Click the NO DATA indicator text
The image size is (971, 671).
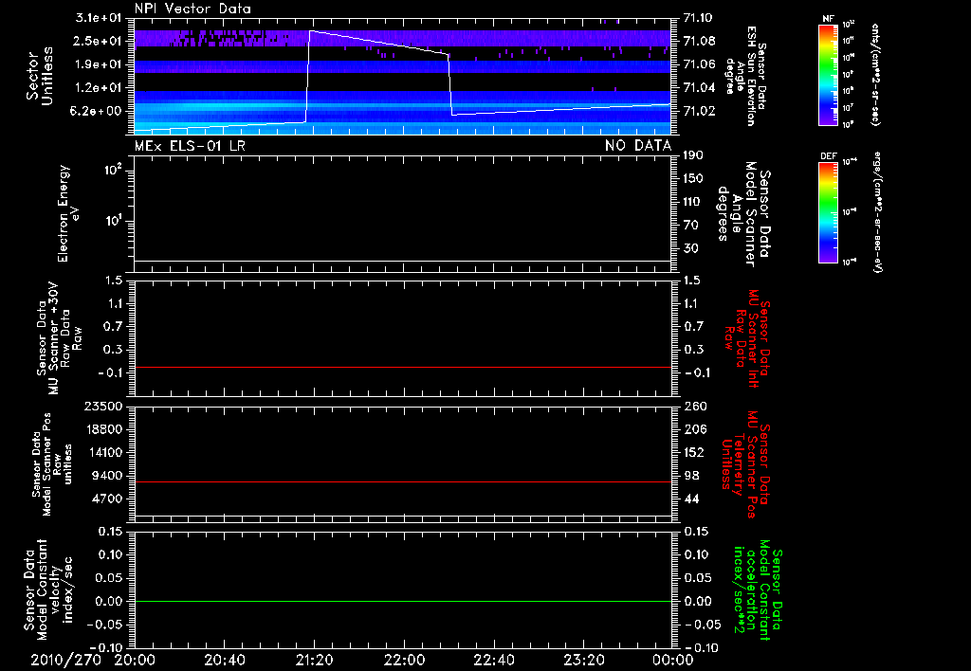[x=637, y=145]
